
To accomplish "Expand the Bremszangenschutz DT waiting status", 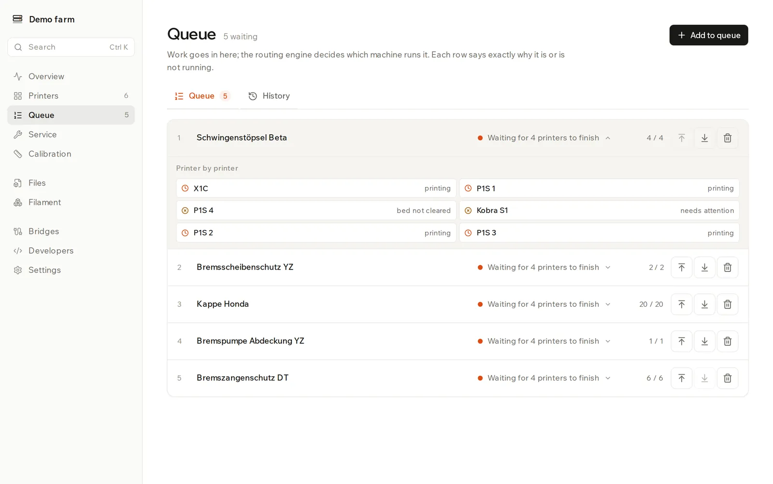I will point(544,378).
